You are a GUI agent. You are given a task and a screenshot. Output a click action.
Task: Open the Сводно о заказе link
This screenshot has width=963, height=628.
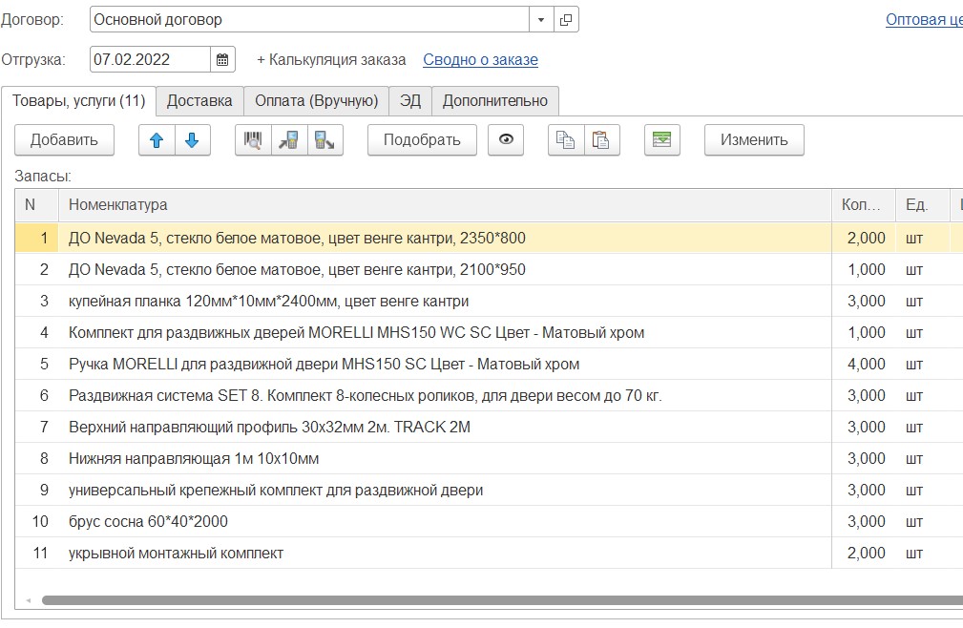tap(480, 59)
